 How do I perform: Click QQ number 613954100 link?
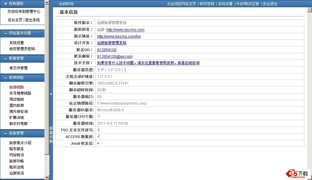click(x=107, y=50)
